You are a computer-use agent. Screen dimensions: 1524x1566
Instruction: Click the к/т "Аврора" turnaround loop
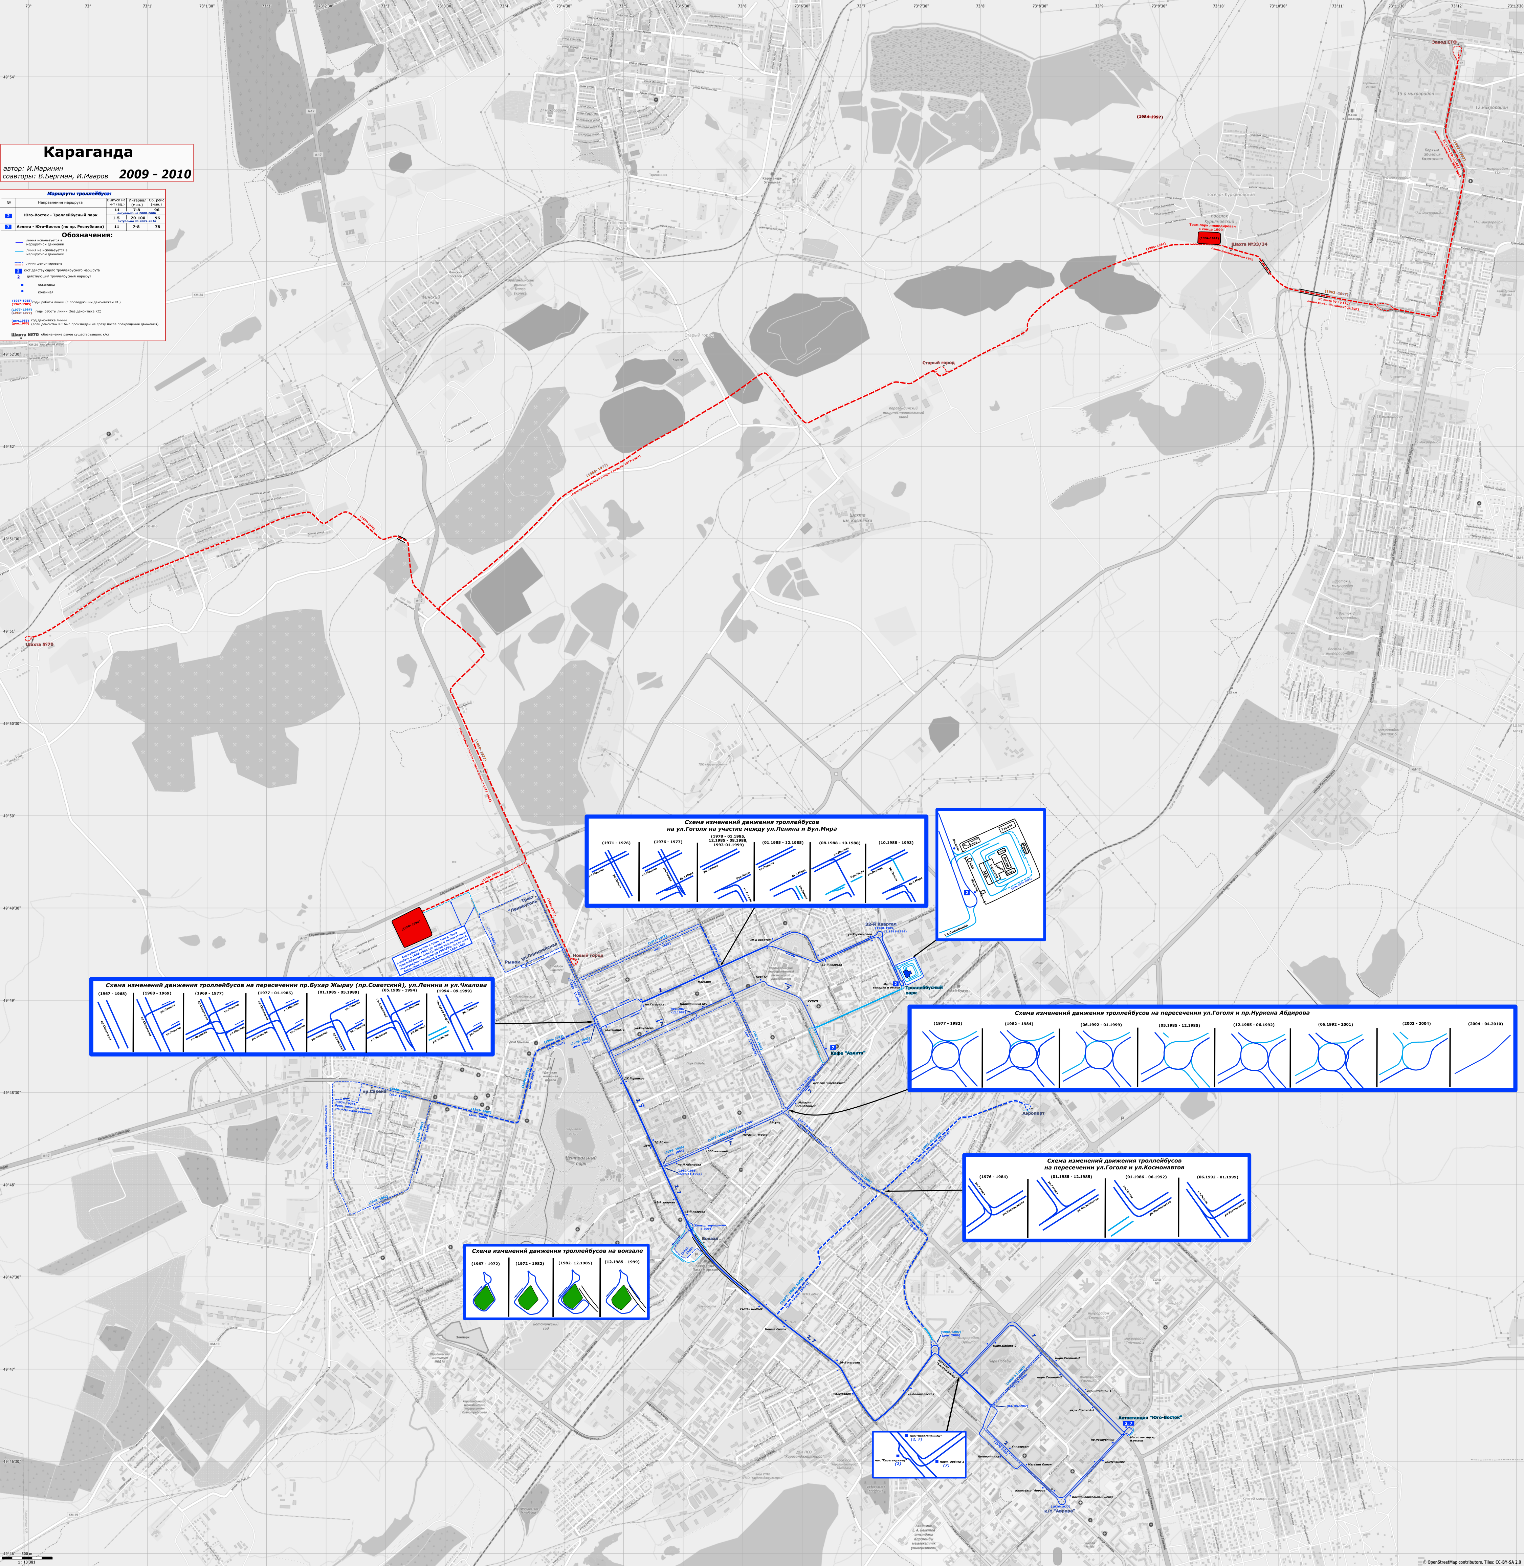pyautogui.click(x=1062, y=1500)
